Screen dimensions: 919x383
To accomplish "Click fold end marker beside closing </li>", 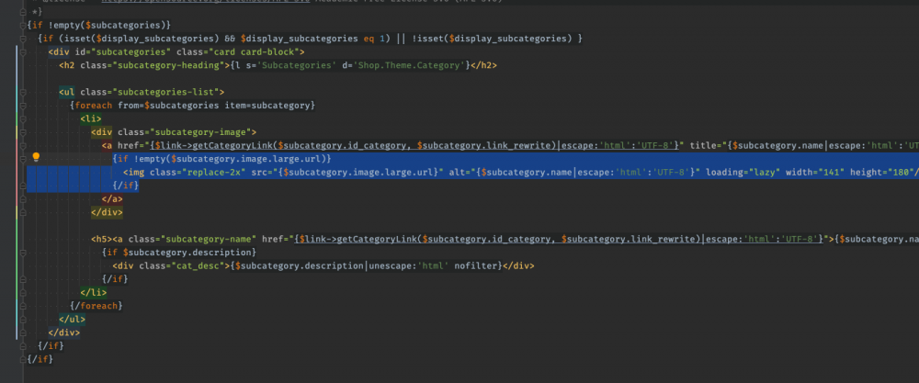I will pos(22,292).
